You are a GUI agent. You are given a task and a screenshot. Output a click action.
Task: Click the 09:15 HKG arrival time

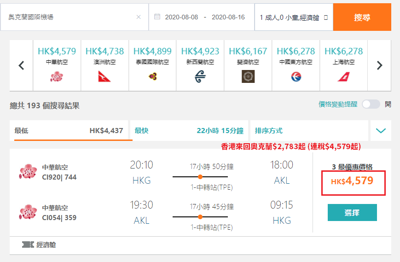point(282,205)
